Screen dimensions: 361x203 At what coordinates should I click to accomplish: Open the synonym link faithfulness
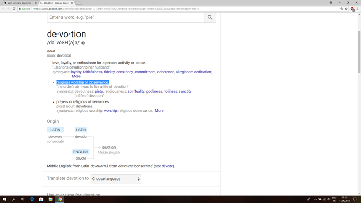(93, 72)
